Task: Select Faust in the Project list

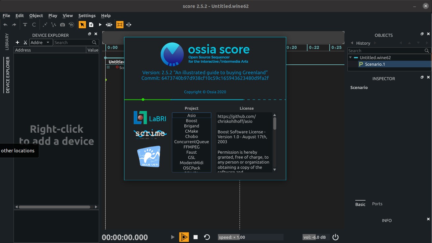Action: point(192,152)
